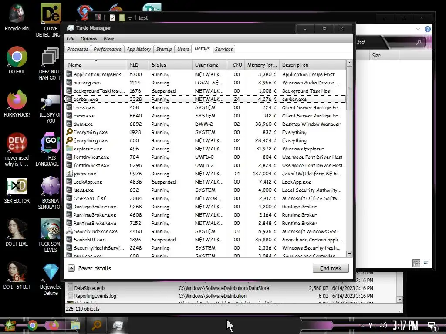Switch to the App history tab
This screenshot has width=446, height=334.
139,49
